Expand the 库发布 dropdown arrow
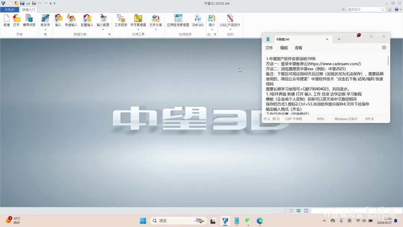This screenshot has height=227, width=403. tap(45, 30)
